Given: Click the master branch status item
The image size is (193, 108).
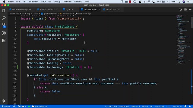Looking at the screenshot, I should 6,106.
